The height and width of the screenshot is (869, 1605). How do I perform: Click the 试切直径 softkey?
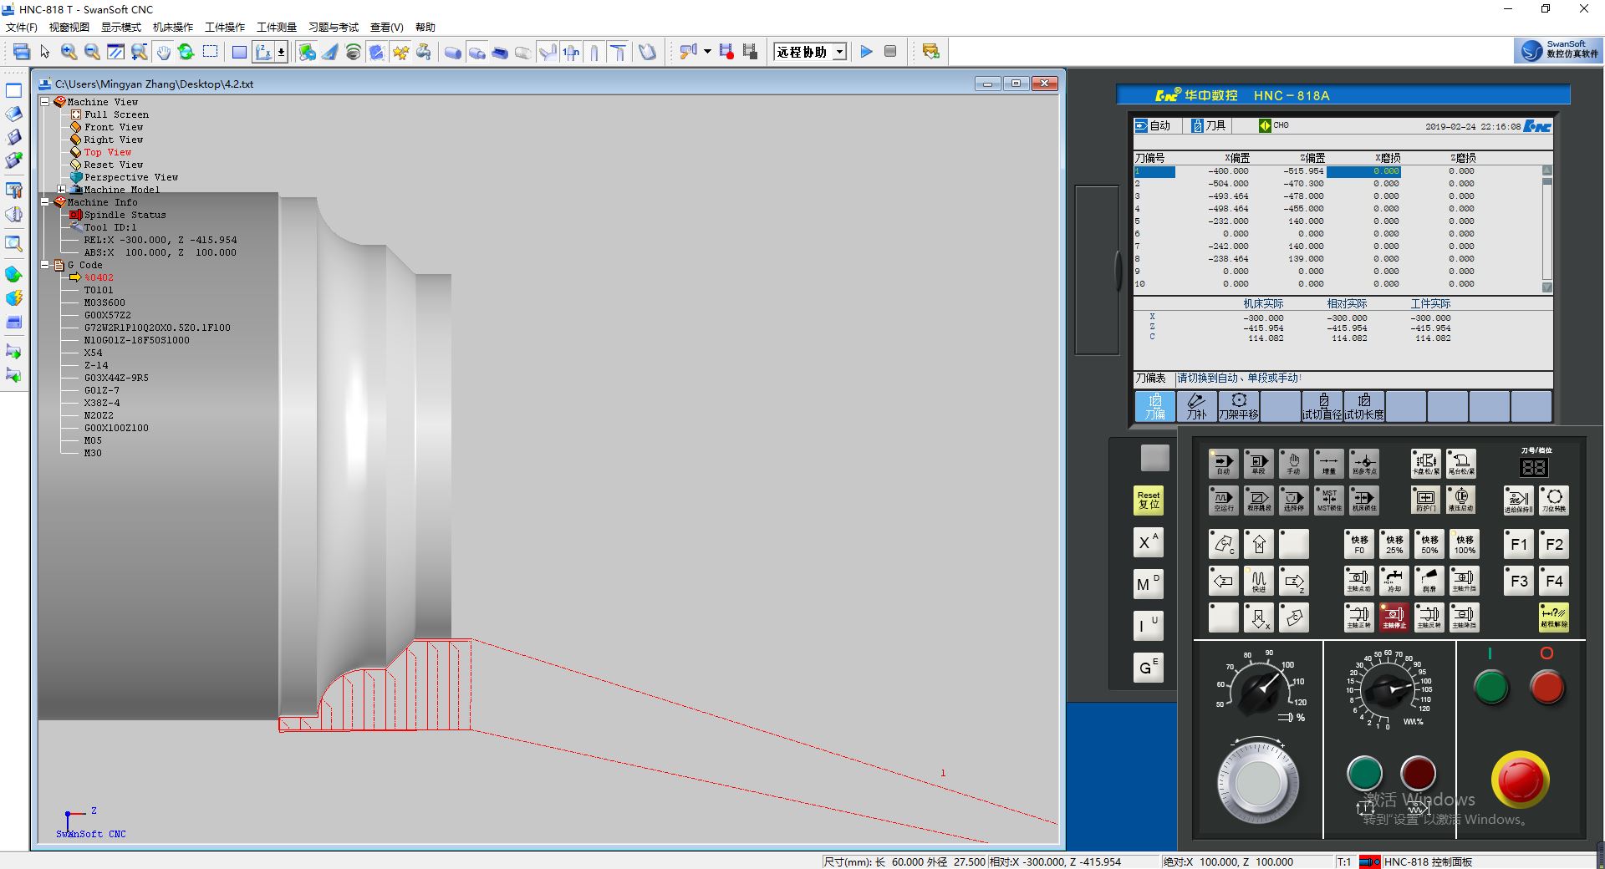[x=1322, y=406]
